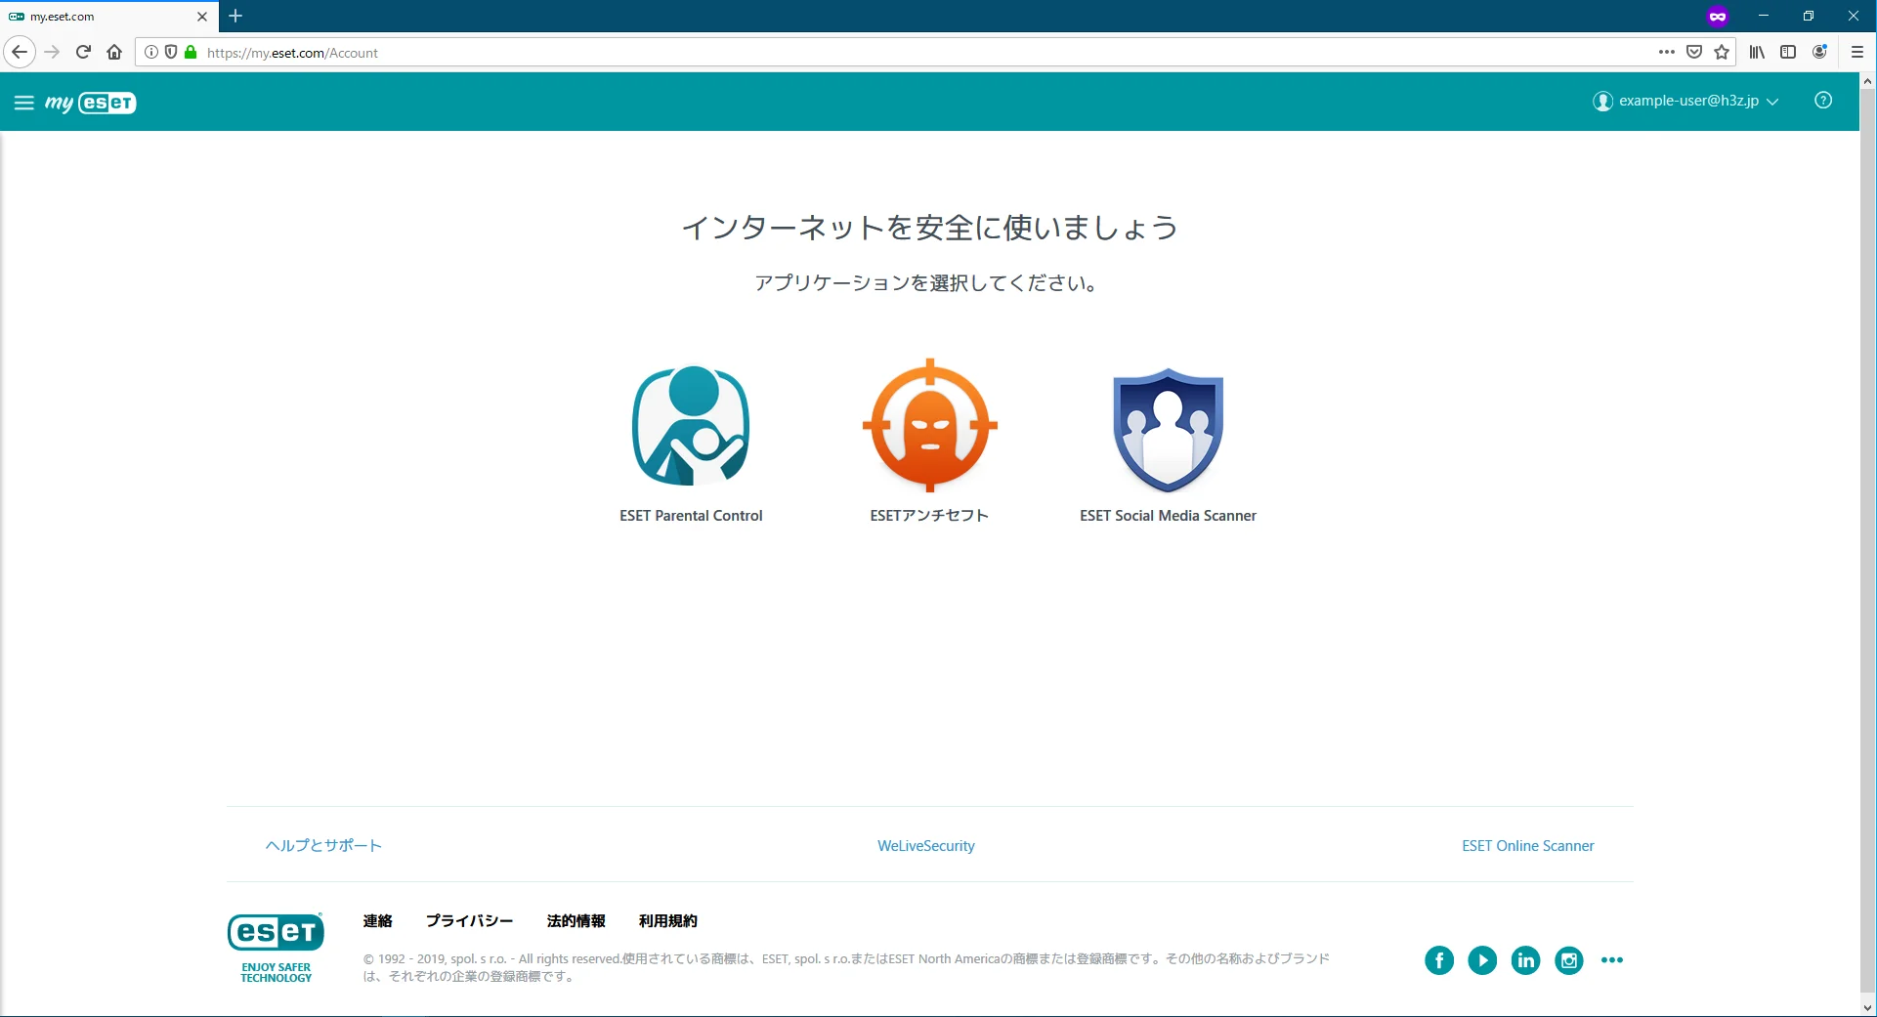This screenshot has width=1877, height=1017.
Task: Select 利用規約 in the footer menu
Action: pyautogui.click(x=667, y=921)
